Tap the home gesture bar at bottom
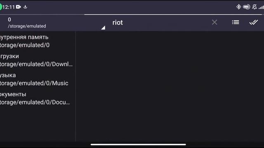Screen dimensions: 264x148 point(138,144)
